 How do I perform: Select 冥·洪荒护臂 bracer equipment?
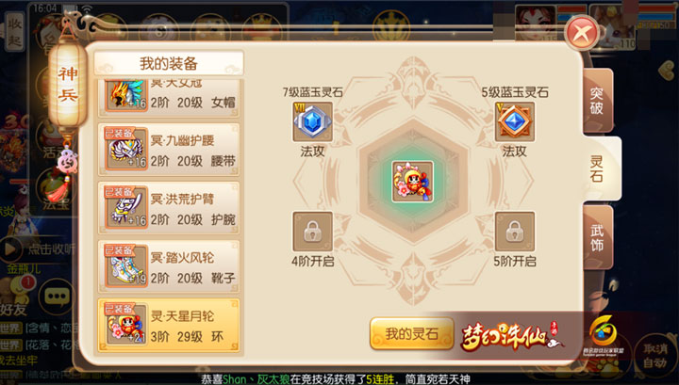click(x=169, y=209)
